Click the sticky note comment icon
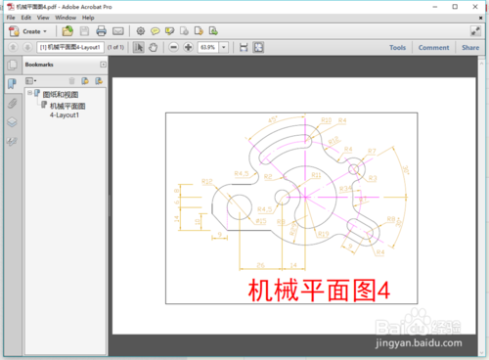The width and height of the screenshot is (489, 360). [x=156, y=31]
